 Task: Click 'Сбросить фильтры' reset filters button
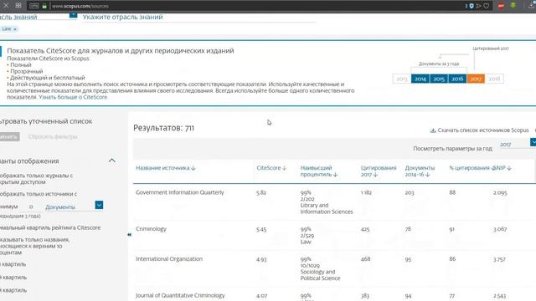coord(53,137)
